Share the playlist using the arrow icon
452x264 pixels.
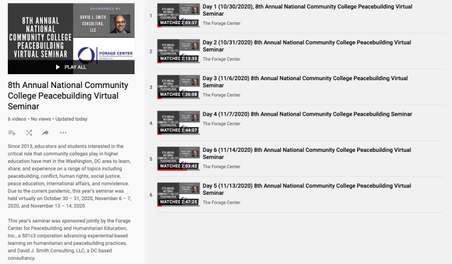pos(46,133)
